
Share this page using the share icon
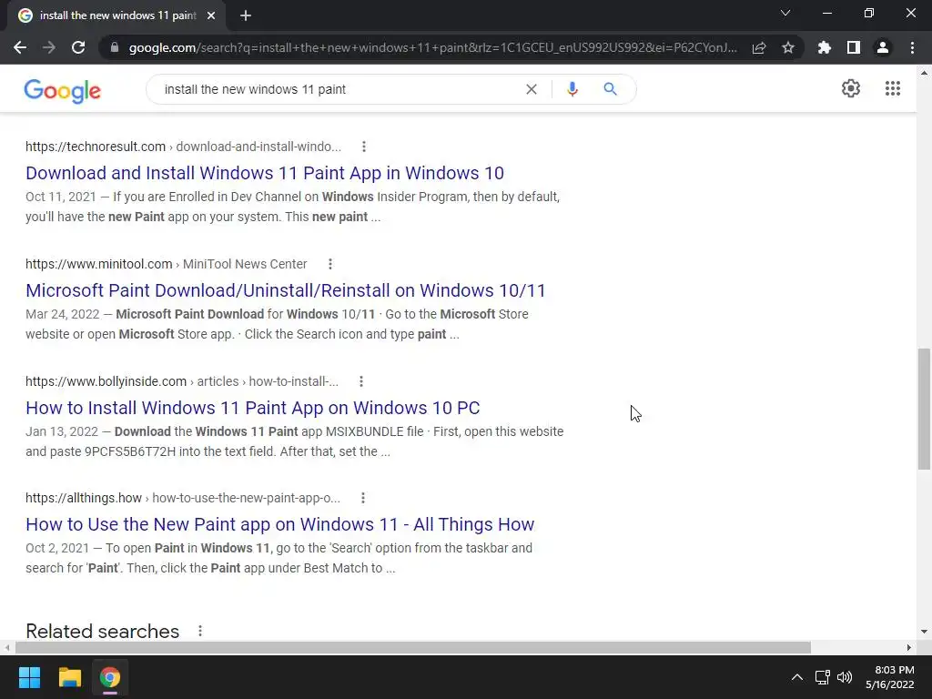(x=759, y=47)
